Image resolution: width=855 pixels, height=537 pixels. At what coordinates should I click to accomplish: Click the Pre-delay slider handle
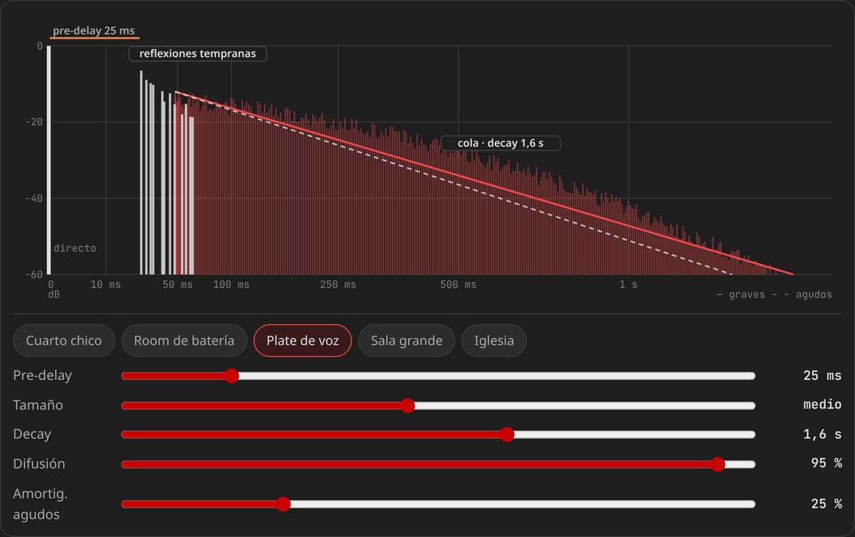pyautogui.click(x=232, y=376)
